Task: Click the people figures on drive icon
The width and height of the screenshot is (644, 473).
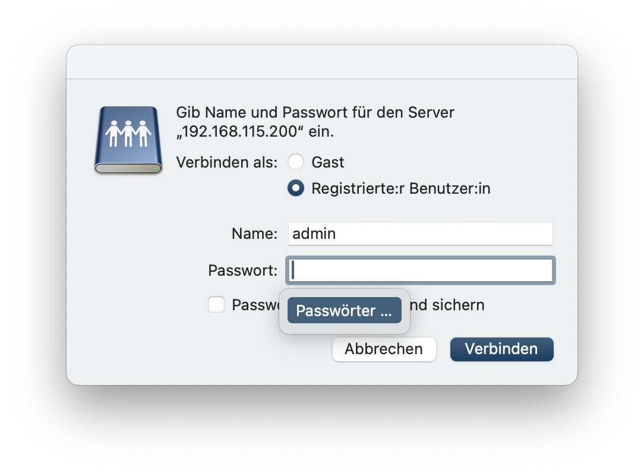Action: tap(128, 134)
